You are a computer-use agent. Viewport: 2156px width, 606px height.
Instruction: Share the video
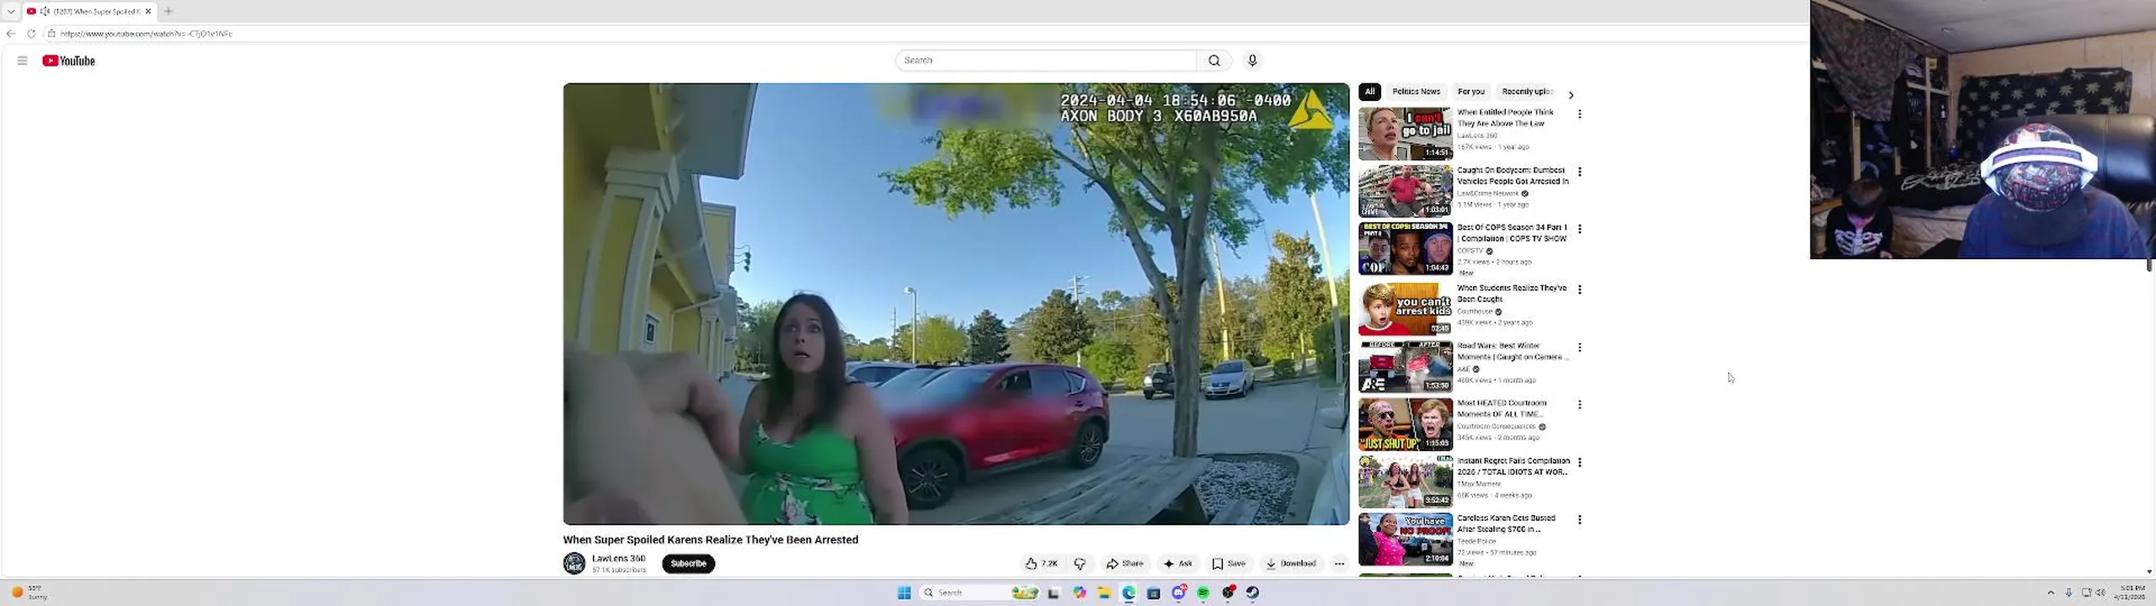tap(1124, 564)
